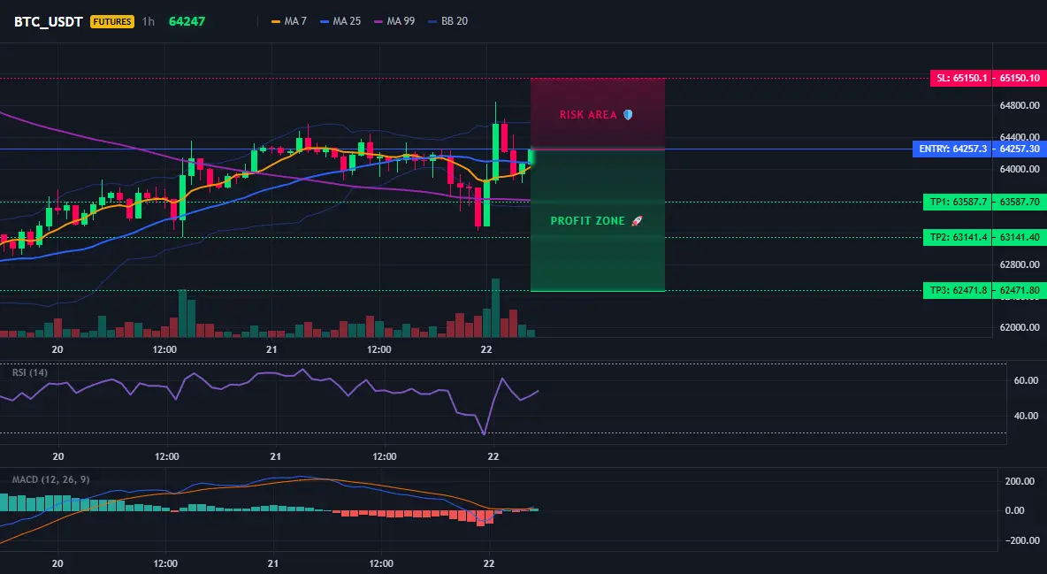Image resolution: width=1047 pixels, height=574 pixels.
Task: Click the 22 date label on price chart axis
Action: [x=486, y=349]
